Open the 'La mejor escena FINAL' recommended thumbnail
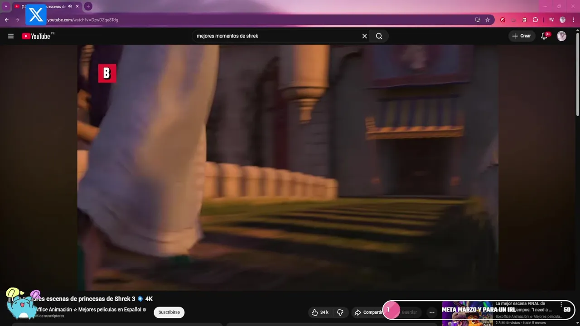 [x=467, y=313]
